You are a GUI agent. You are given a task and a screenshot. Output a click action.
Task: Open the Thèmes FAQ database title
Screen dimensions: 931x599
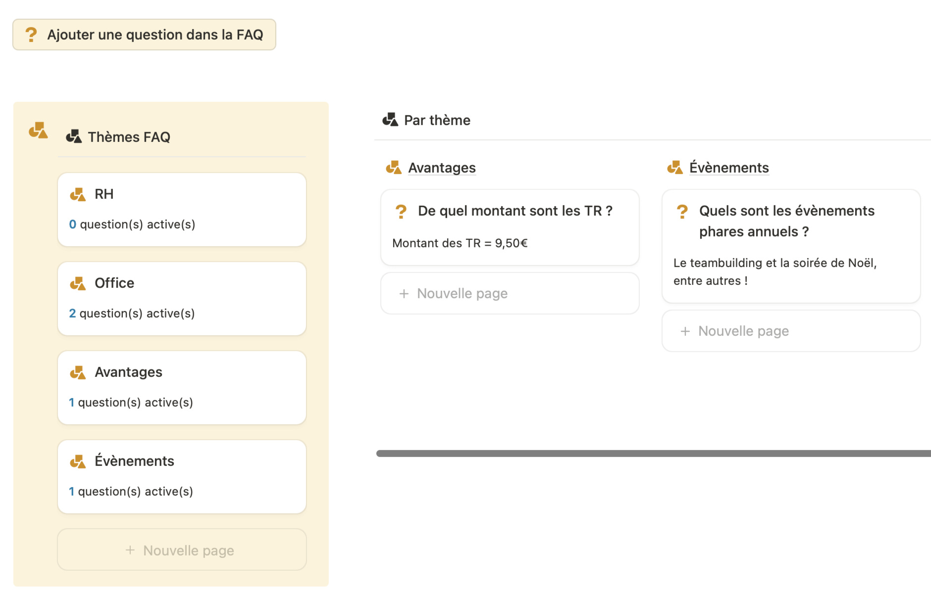click(129, 137)
